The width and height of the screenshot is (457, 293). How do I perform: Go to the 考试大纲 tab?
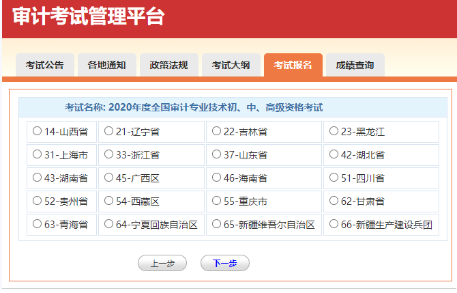click(x=231, y=65)
